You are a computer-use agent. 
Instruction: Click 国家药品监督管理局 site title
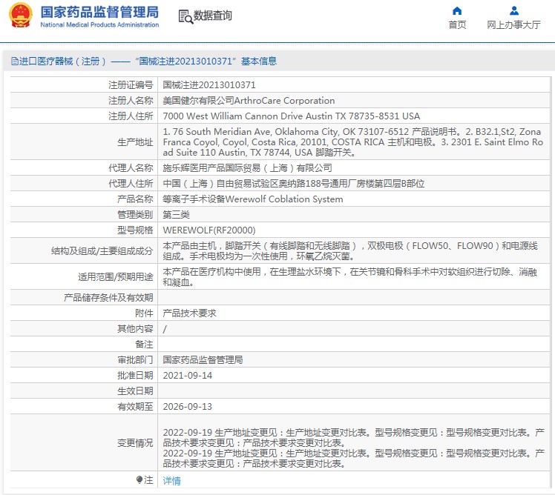pos(99,12)
